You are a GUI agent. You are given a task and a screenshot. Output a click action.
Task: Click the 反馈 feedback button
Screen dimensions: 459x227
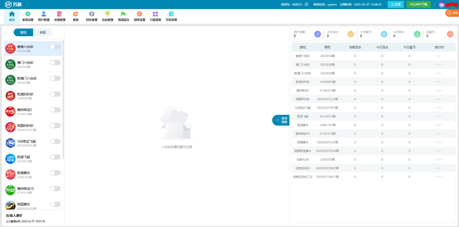tap(396, 5)
